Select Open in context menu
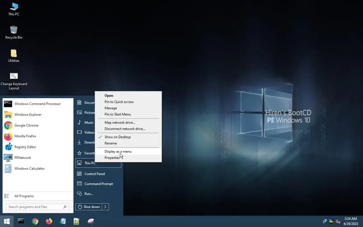The image size is (363, 227). [x=128, y=96]
